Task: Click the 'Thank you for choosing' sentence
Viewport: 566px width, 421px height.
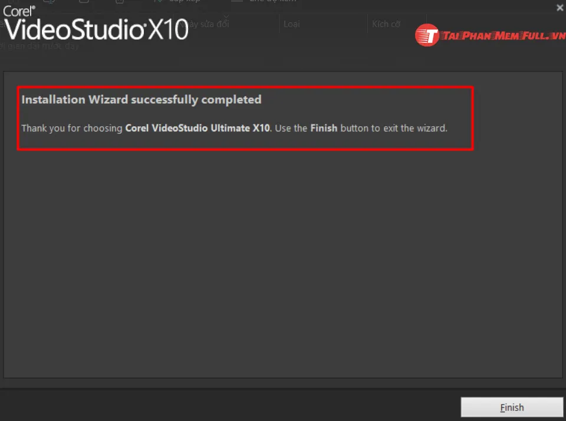Action: point(72,128)
